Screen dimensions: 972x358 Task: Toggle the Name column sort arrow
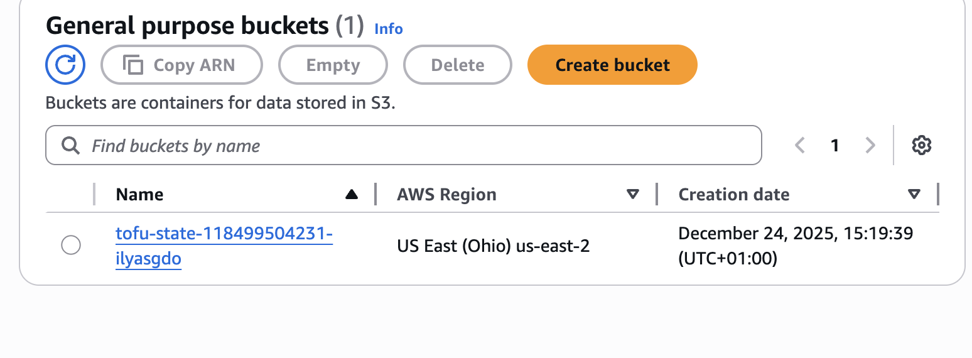(352, 195)
